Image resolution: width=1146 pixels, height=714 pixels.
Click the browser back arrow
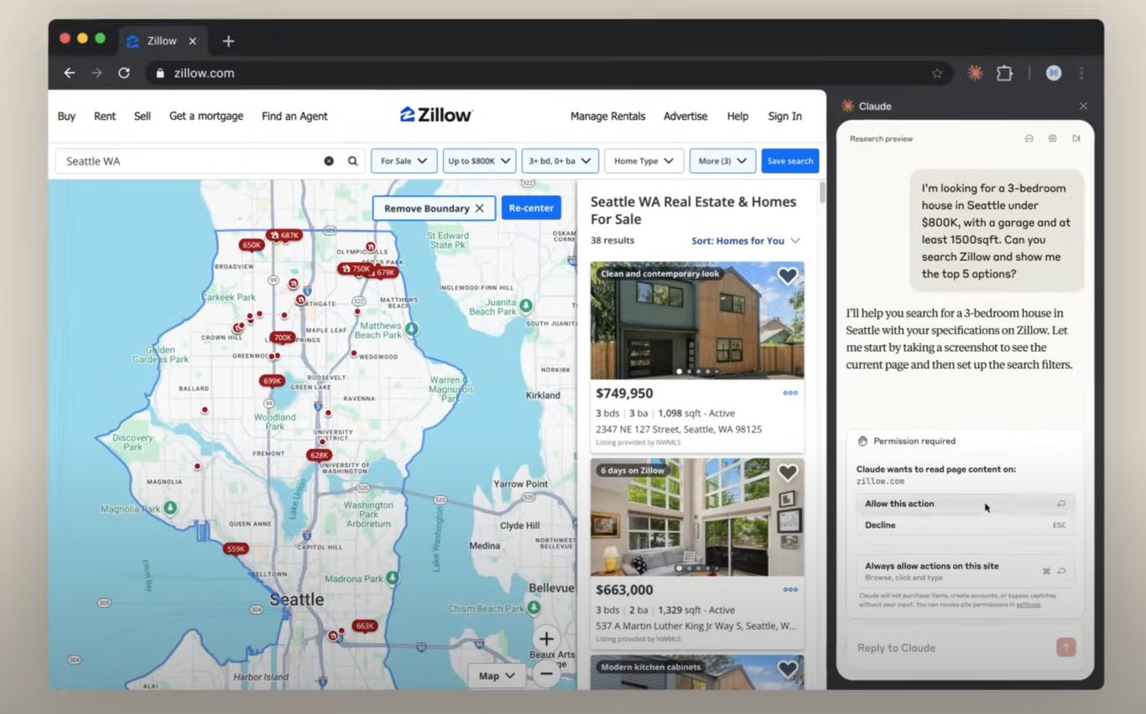[x=70, y=73]
